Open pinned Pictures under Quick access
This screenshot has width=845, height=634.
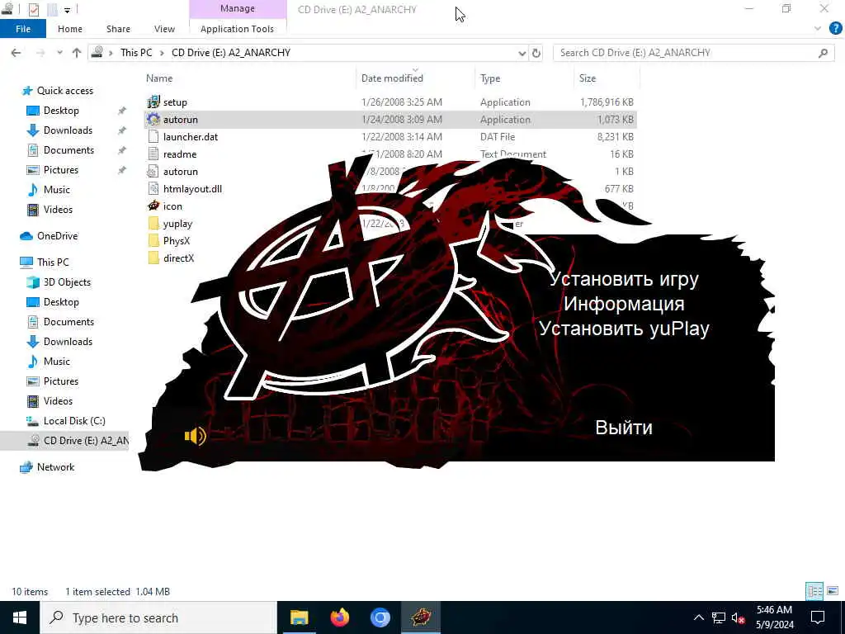pyautogui.click(x=61, y=170)
